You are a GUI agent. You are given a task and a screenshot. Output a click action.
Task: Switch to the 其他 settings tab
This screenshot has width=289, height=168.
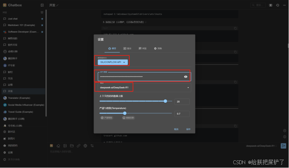158,48
